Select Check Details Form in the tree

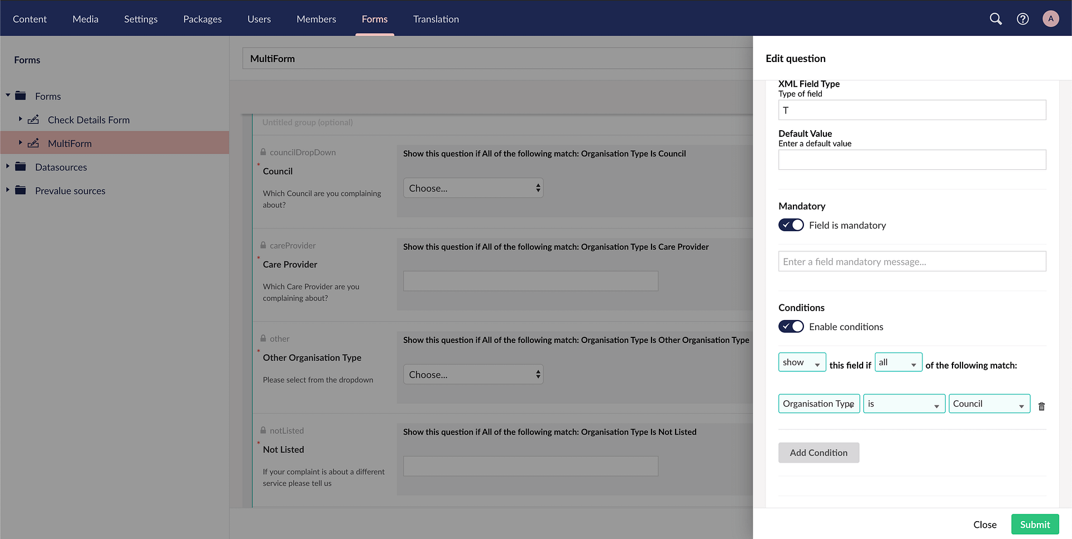click(x=89, y=120)
